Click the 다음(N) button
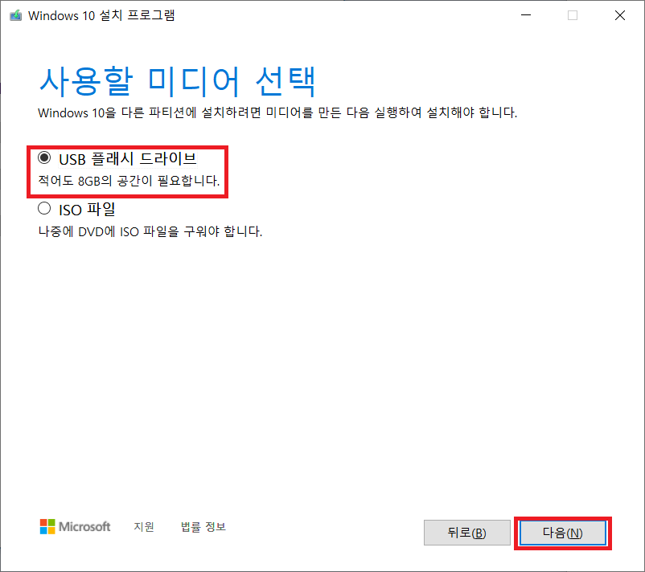The height and width of the screenshot is (572, 645). click(562, 533)
